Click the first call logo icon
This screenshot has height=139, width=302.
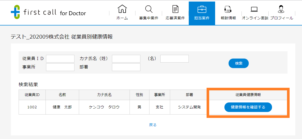pos(16,12)
